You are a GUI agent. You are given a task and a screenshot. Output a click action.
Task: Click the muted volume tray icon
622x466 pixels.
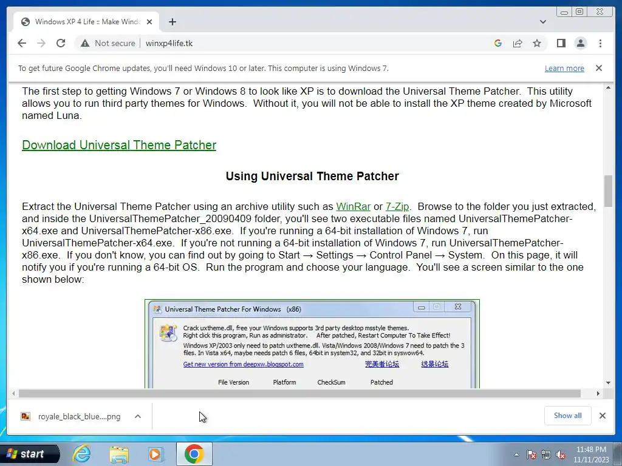561,454
